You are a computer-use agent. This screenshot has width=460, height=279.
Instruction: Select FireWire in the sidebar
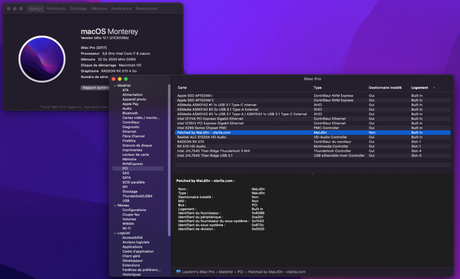(x=129, y=141)
